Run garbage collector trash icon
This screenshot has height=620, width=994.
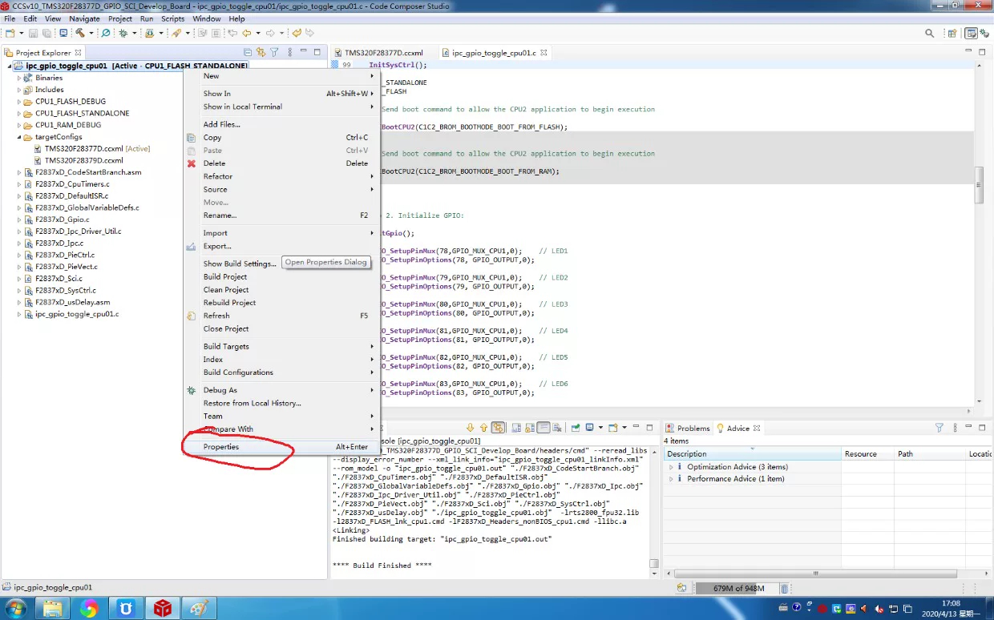[x=783, y=588]
